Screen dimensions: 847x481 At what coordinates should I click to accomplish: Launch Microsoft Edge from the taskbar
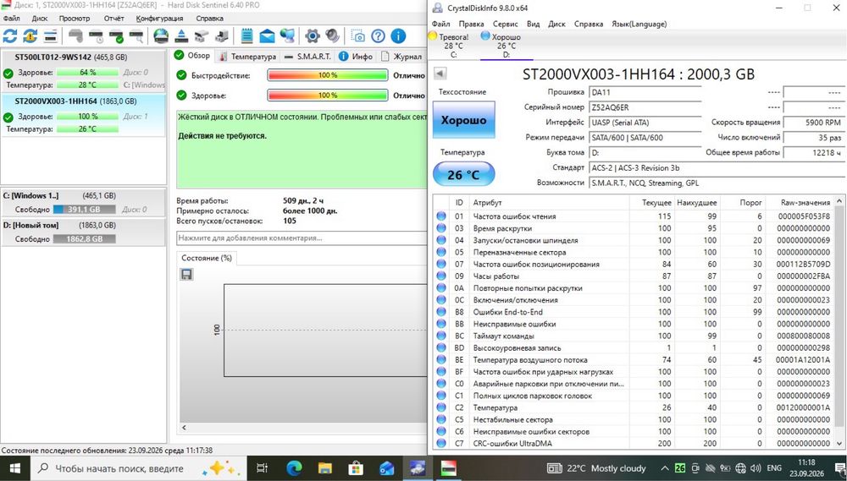[293, 468]
